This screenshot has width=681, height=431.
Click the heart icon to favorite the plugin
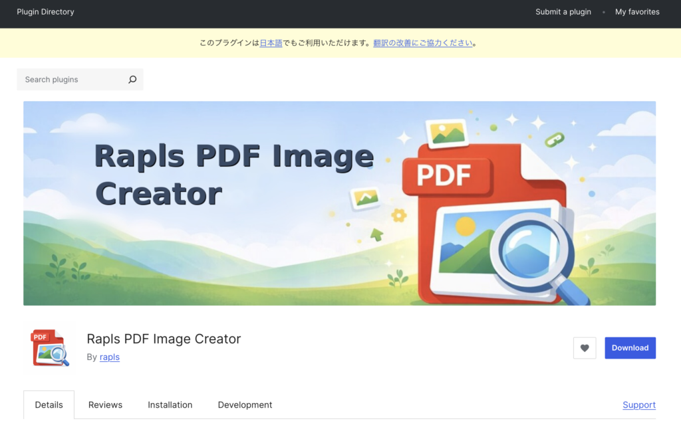click(x=585, y=348)
